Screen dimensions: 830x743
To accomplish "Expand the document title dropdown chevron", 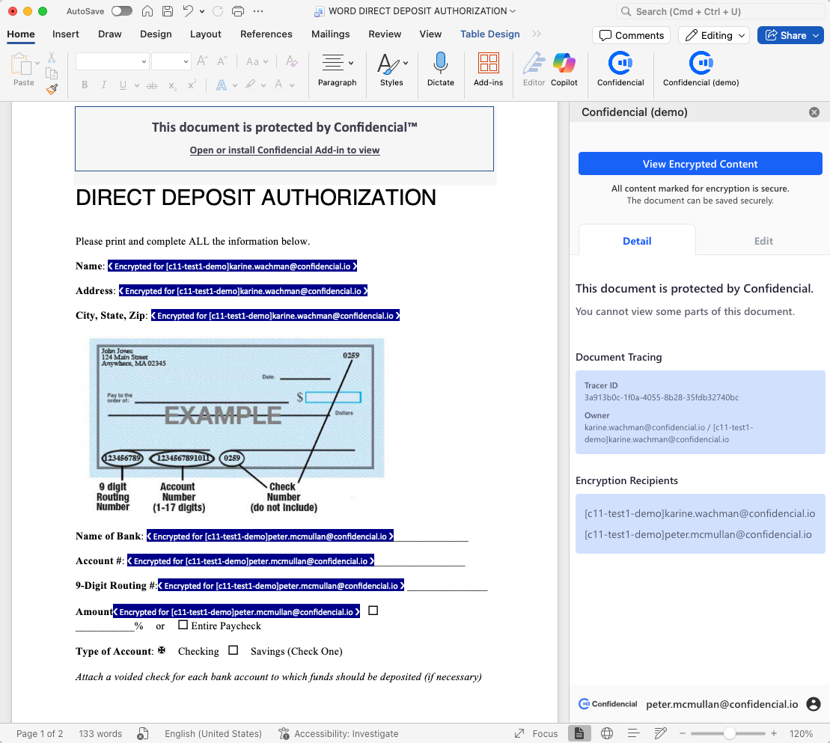I will click(513, 11).
